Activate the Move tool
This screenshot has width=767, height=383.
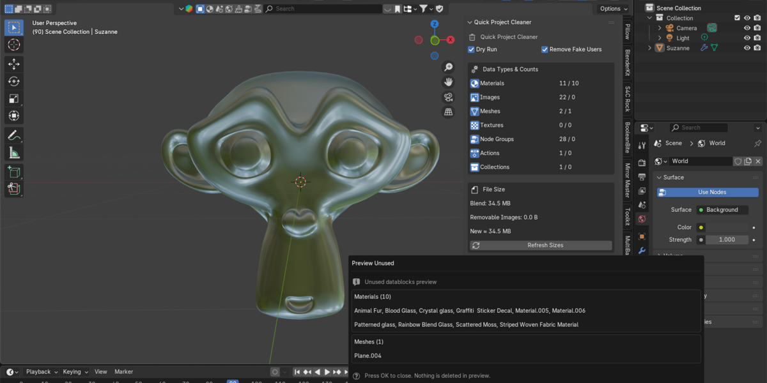[14, 64]
